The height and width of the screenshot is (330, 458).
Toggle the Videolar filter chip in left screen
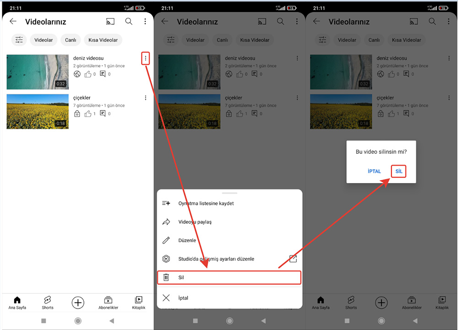(44, 40)
